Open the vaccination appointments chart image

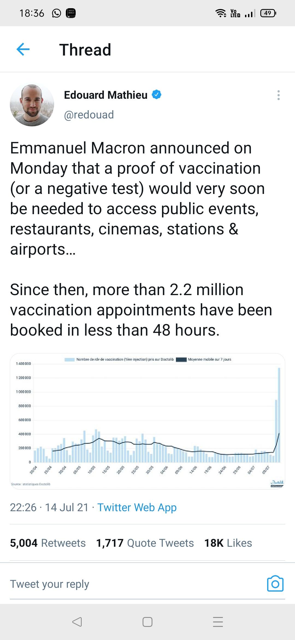pos(147,421)
